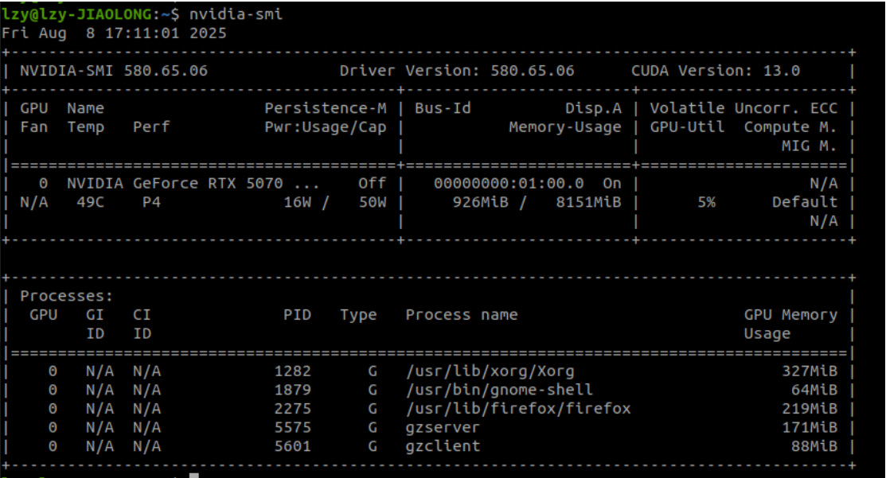Click the Default compute mode text

[804, 202]
